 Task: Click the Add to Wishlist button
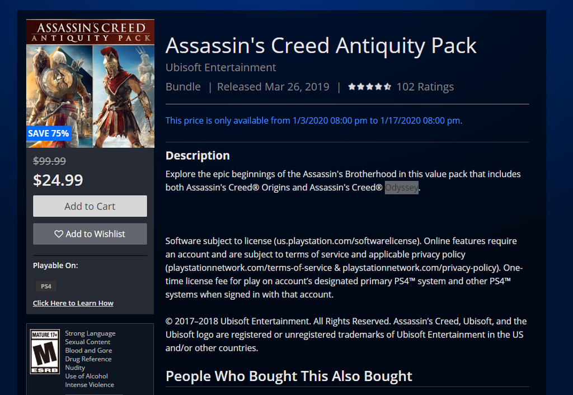tap(90, 234)
